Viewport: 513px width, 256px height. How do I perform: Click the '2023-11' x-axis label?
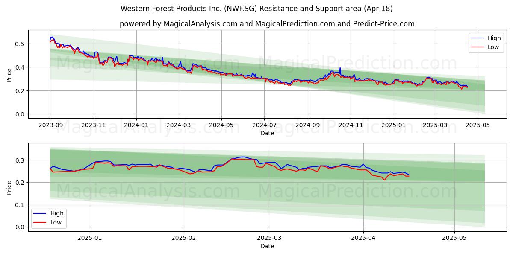coord(94,125)
